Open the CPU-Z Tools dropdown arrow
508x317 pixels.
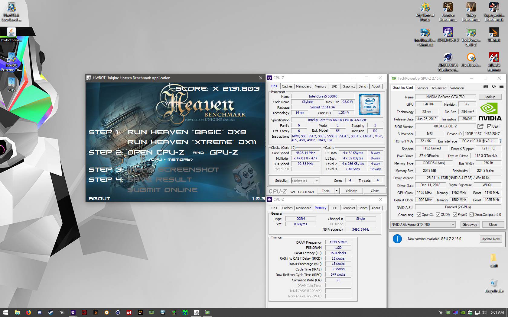336,191
